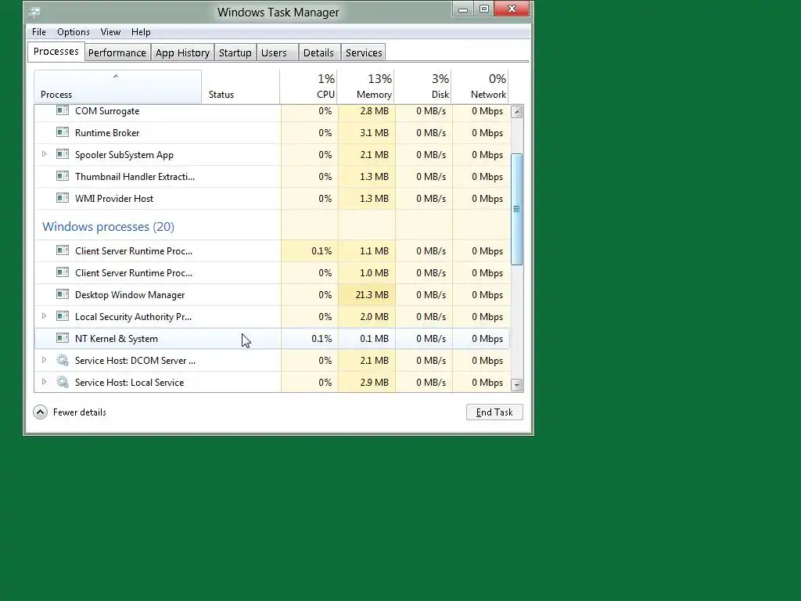
Task: Click the NT Kernel & System icon
Action: 63,338
